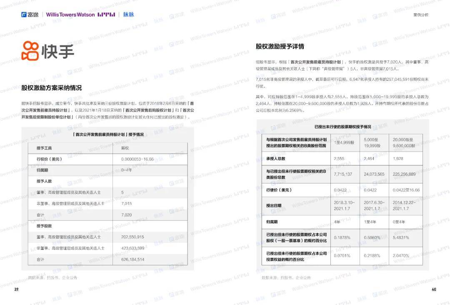Select the 1至4年 vesting value
450x305 pixels.
[370, 222]
